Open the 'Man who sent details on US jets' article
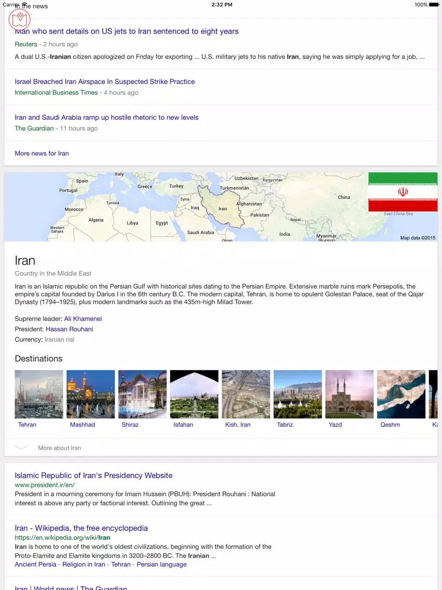 pyautogui.click(x=127, y=31)
